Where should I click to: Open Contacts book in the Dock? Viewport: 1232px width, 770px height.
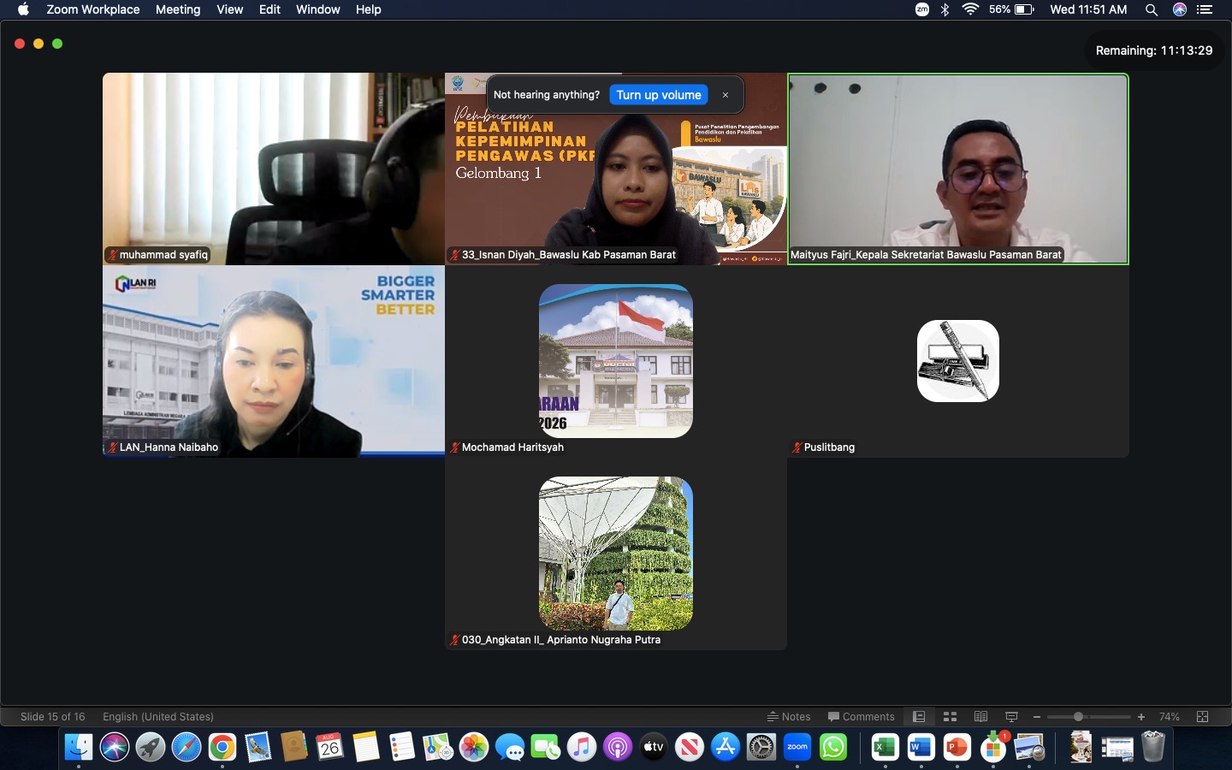click(x=294, y=747)
